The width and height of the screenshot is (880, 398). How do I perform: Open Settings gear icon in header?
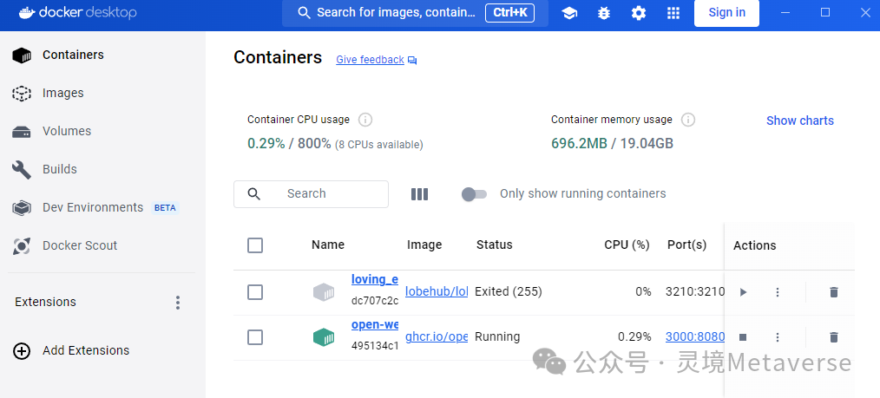click(x=639, y=13)
